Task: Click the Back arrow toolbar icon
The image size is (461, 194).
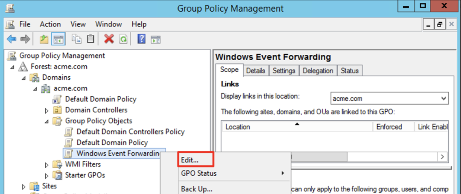Action: 12,39
